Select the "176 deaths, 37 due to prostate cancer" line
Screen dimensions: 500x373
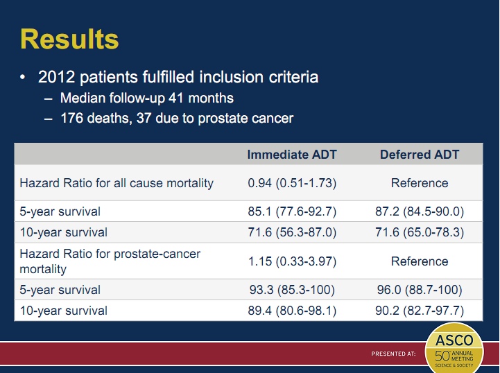pyautogui.click(x=176, y=119)
